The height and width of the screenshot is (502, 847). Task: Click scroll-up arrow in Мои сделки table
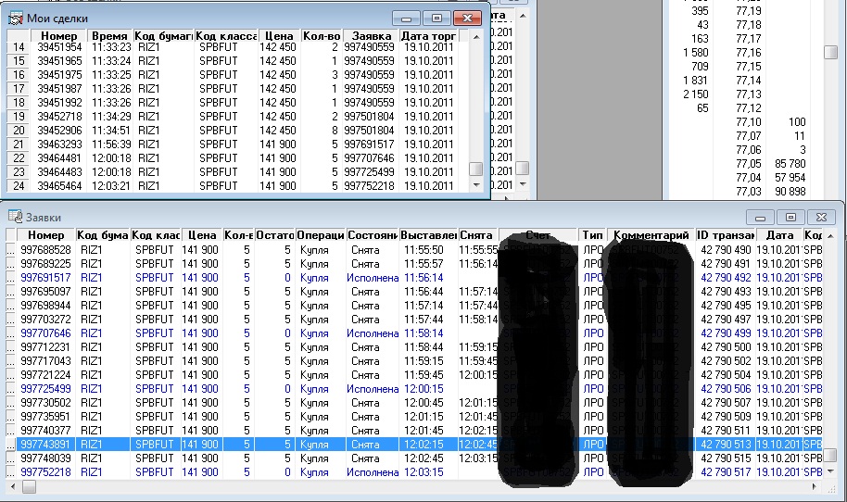[x=475, y=35]
